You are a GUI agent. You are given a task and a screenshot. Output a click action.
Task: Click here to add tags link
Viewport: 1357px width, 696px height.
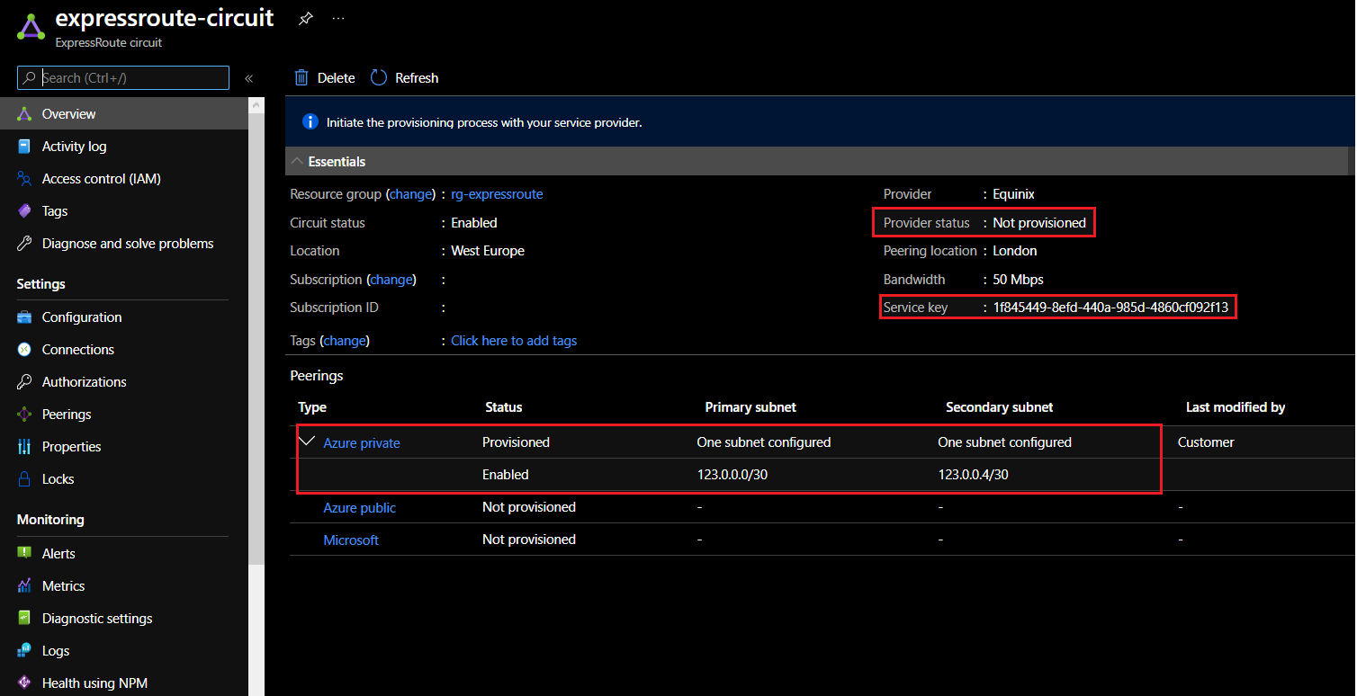[x=514, y=341]
